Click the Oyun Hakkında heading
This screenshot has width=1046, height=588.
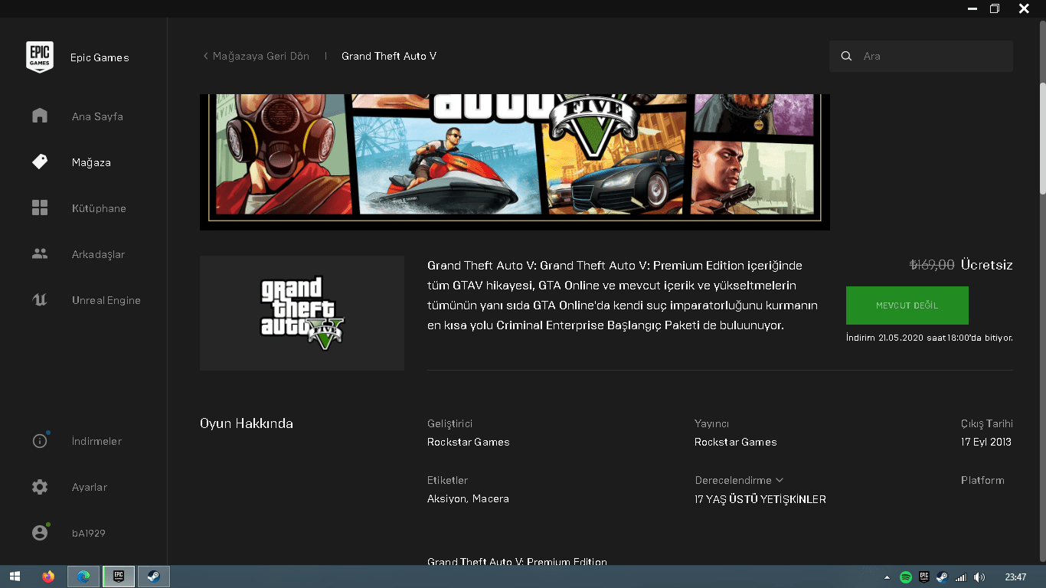point(247,423)
